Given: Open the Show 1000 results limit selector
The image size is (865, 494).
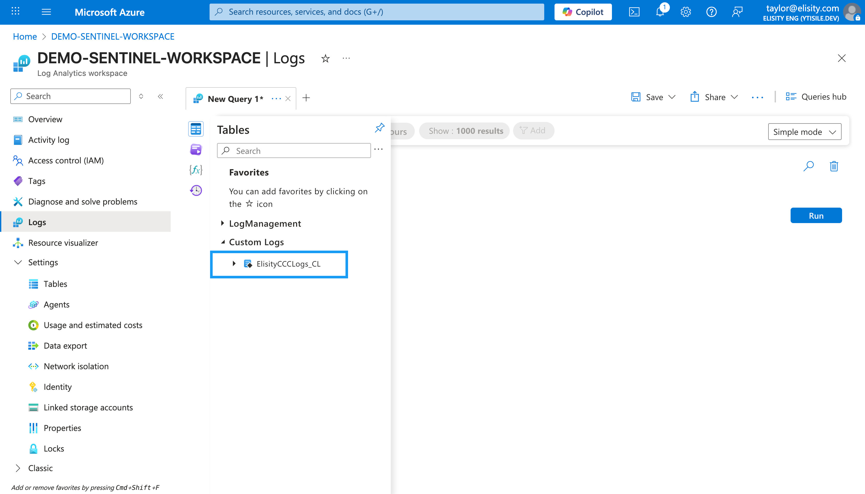Looking at the screenshot, I should tap(464, 131).
